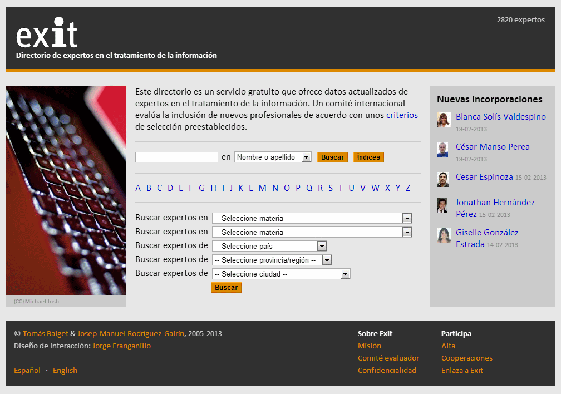The image size is (561, 394).
Task: Open the 'Nombre o apellido' dropdown
Action: (273, 157)
